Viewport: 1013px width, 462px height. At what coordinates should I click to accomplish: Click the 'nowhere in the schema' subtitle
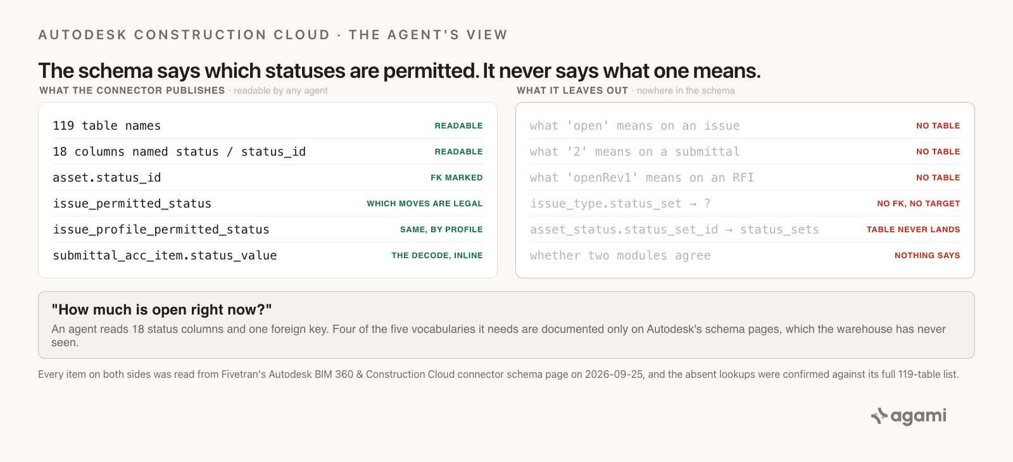686,91
